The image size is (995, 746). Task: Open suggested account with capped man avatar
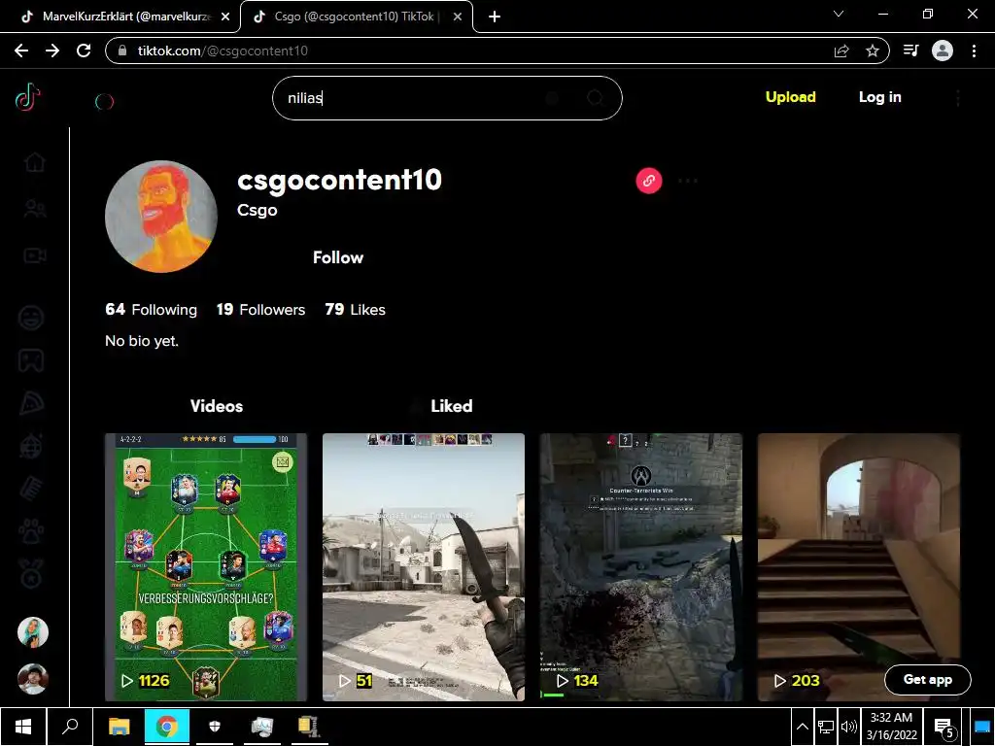point(33,679)
